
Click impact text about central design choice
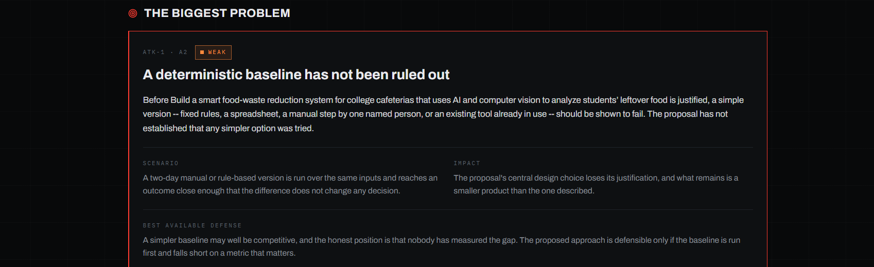point(596,184)
